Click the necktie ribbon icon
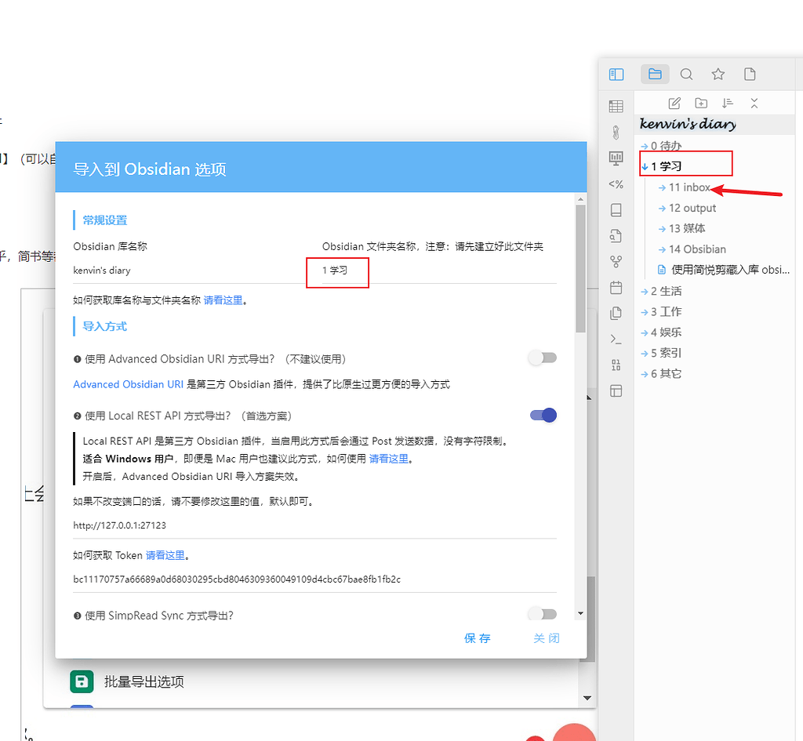The width and height of the screenshot is (803, 741). tap(616, 133)
